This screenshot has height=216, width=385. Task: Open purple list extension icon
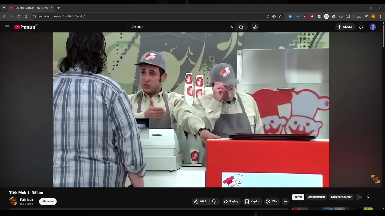tap(319, 16)
